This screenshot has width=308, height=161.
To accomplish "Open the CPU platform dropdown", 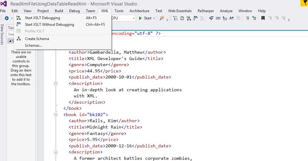I will (x=133, y=18).
